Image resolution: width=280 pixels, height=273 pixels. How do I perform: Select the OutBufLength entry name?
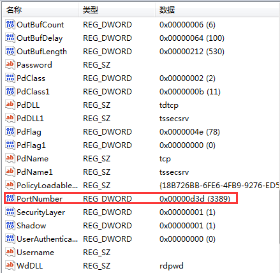[41, 52]
